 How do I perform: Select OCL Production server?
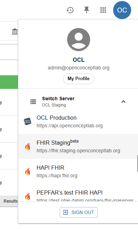pyautogui.click(x=78, y=121)
